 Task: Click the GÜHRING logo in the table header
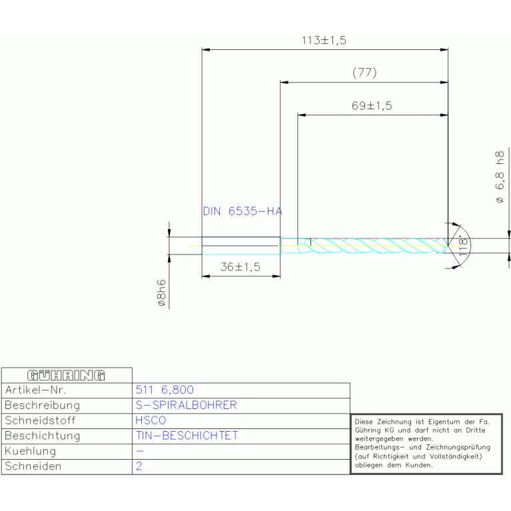tap(66, 375)
